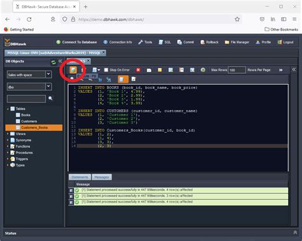The height and width of the screenshot is (241, 302).
Task: Click the green gear settings icon
Action: pyautogui.click(x=203, y=70)
